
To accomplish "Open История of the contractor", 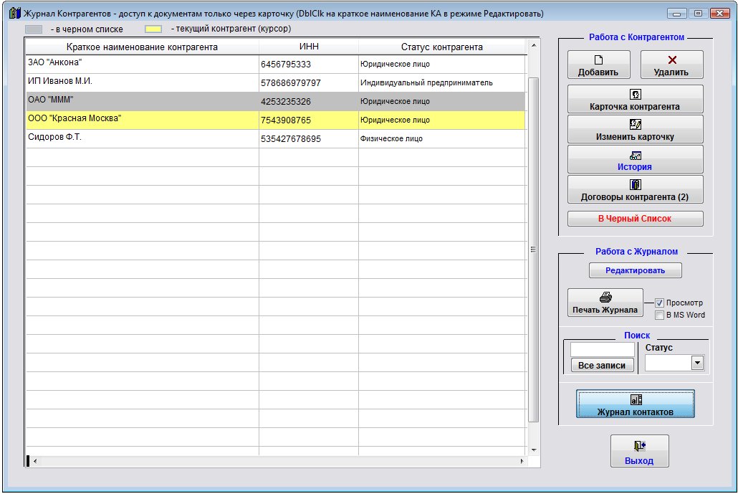I will click(x=635, y=159).
